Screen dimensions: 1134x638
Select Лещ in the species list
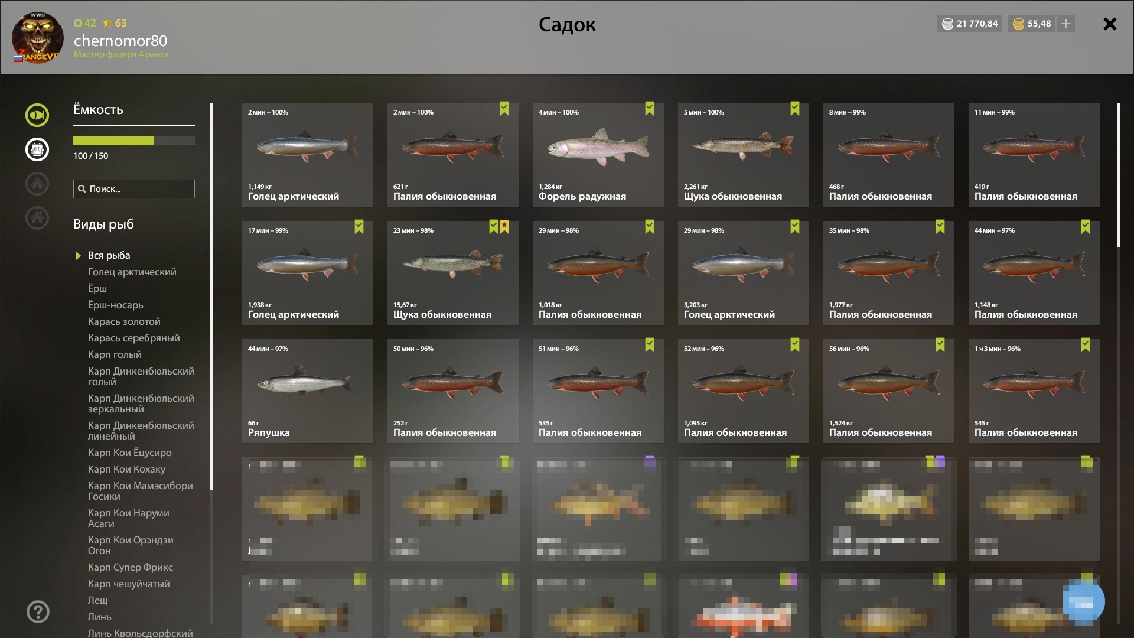pos(98,600)
